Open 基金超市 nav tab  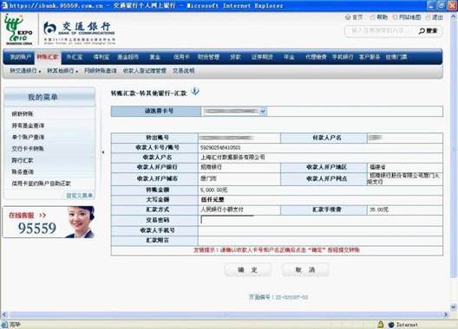(x=128, y=57)
